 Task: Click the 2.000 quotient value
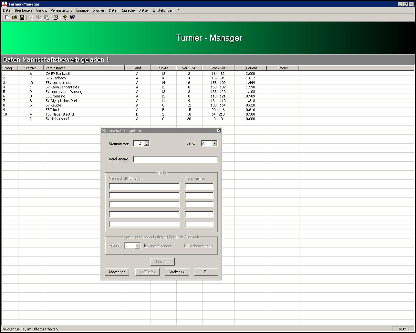pos(250,74)
